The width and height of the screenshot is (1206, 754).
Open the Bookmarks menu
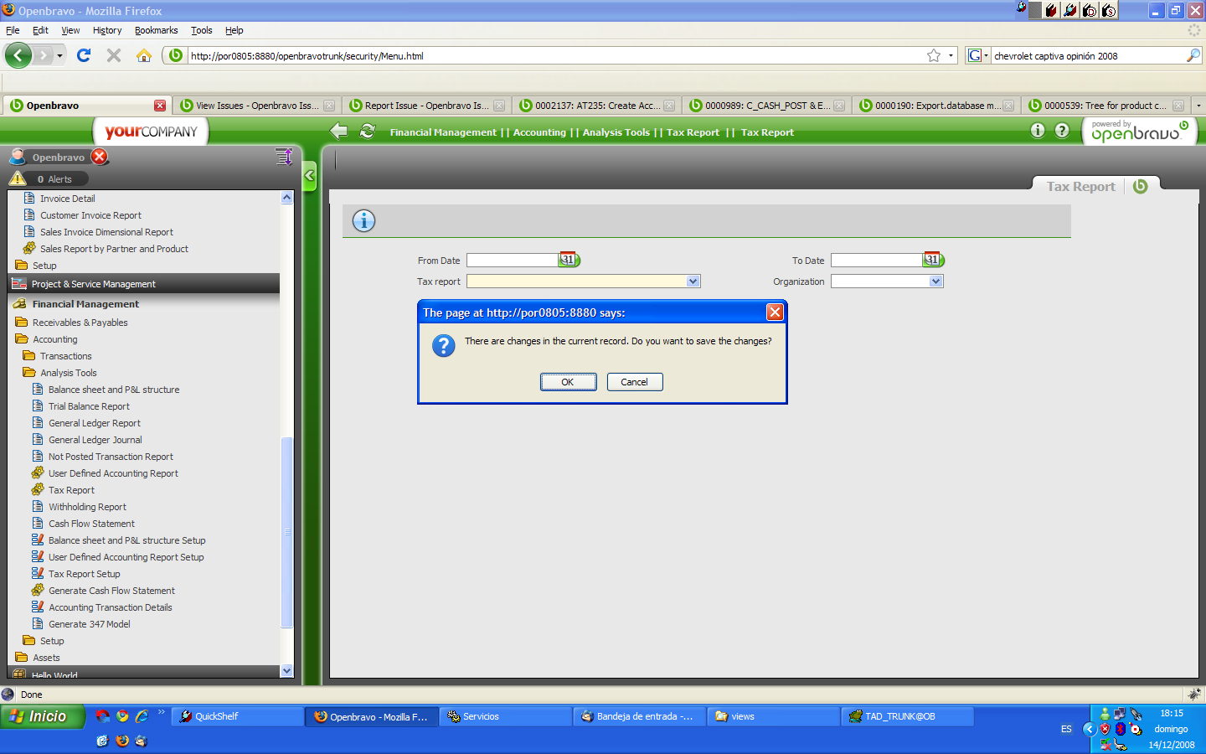157,30
